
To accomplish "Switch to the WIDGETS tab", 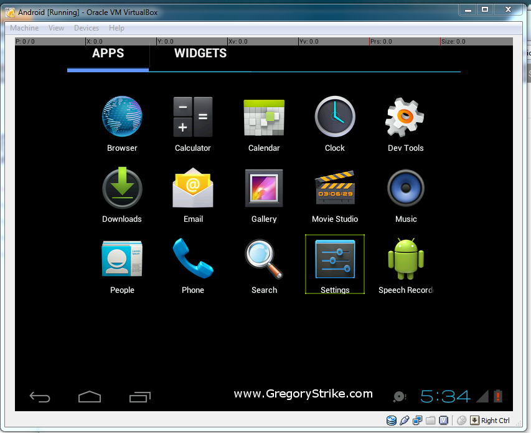I will (x=200, y=54).
